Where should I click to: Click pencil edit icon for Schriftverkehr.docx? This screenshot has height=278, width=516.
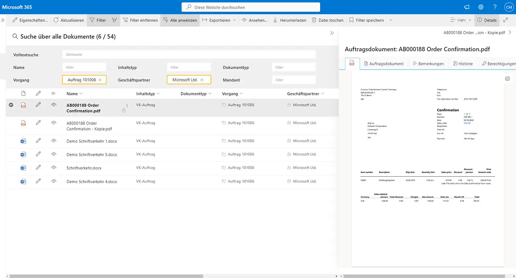38,167
